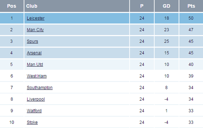Click the Pts column header
Screen dimensions: 203x128
(x=191, y=6)
